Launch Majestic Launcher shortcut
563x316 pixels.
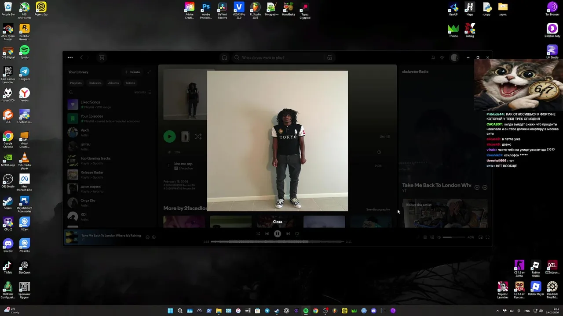tap(503, 291)
